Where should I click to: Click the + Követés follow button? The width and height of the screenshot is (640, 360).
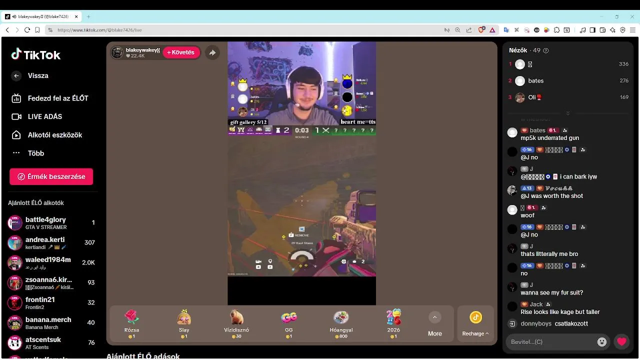(181, 52)
